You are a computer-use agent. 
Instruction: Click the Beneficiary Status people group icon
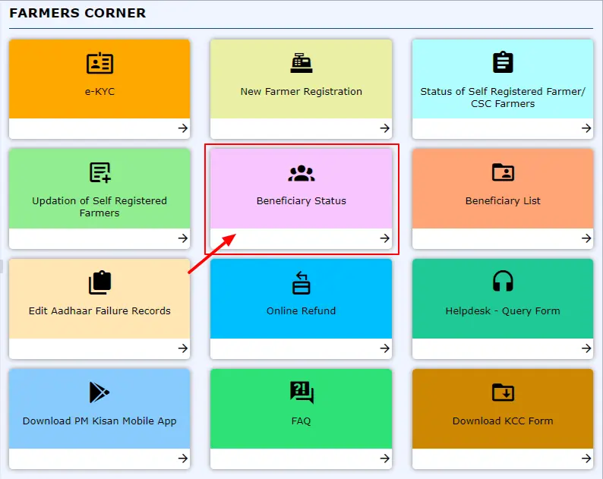pos(301,173)
